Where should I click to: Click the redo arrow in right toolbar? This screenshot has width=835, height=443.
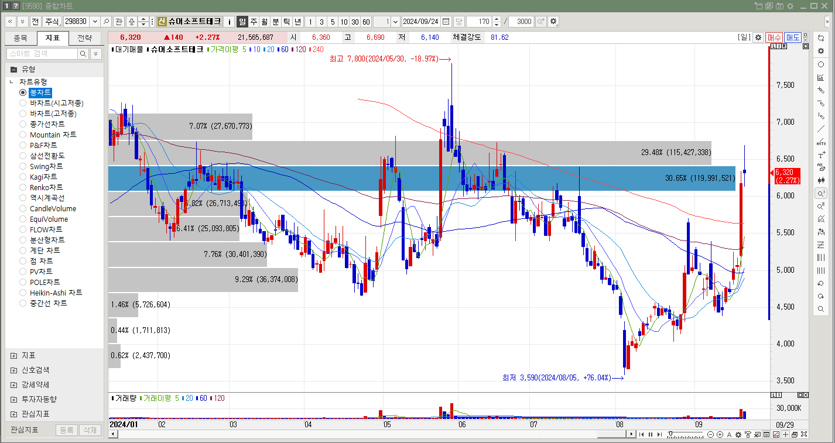click(821, 296)
